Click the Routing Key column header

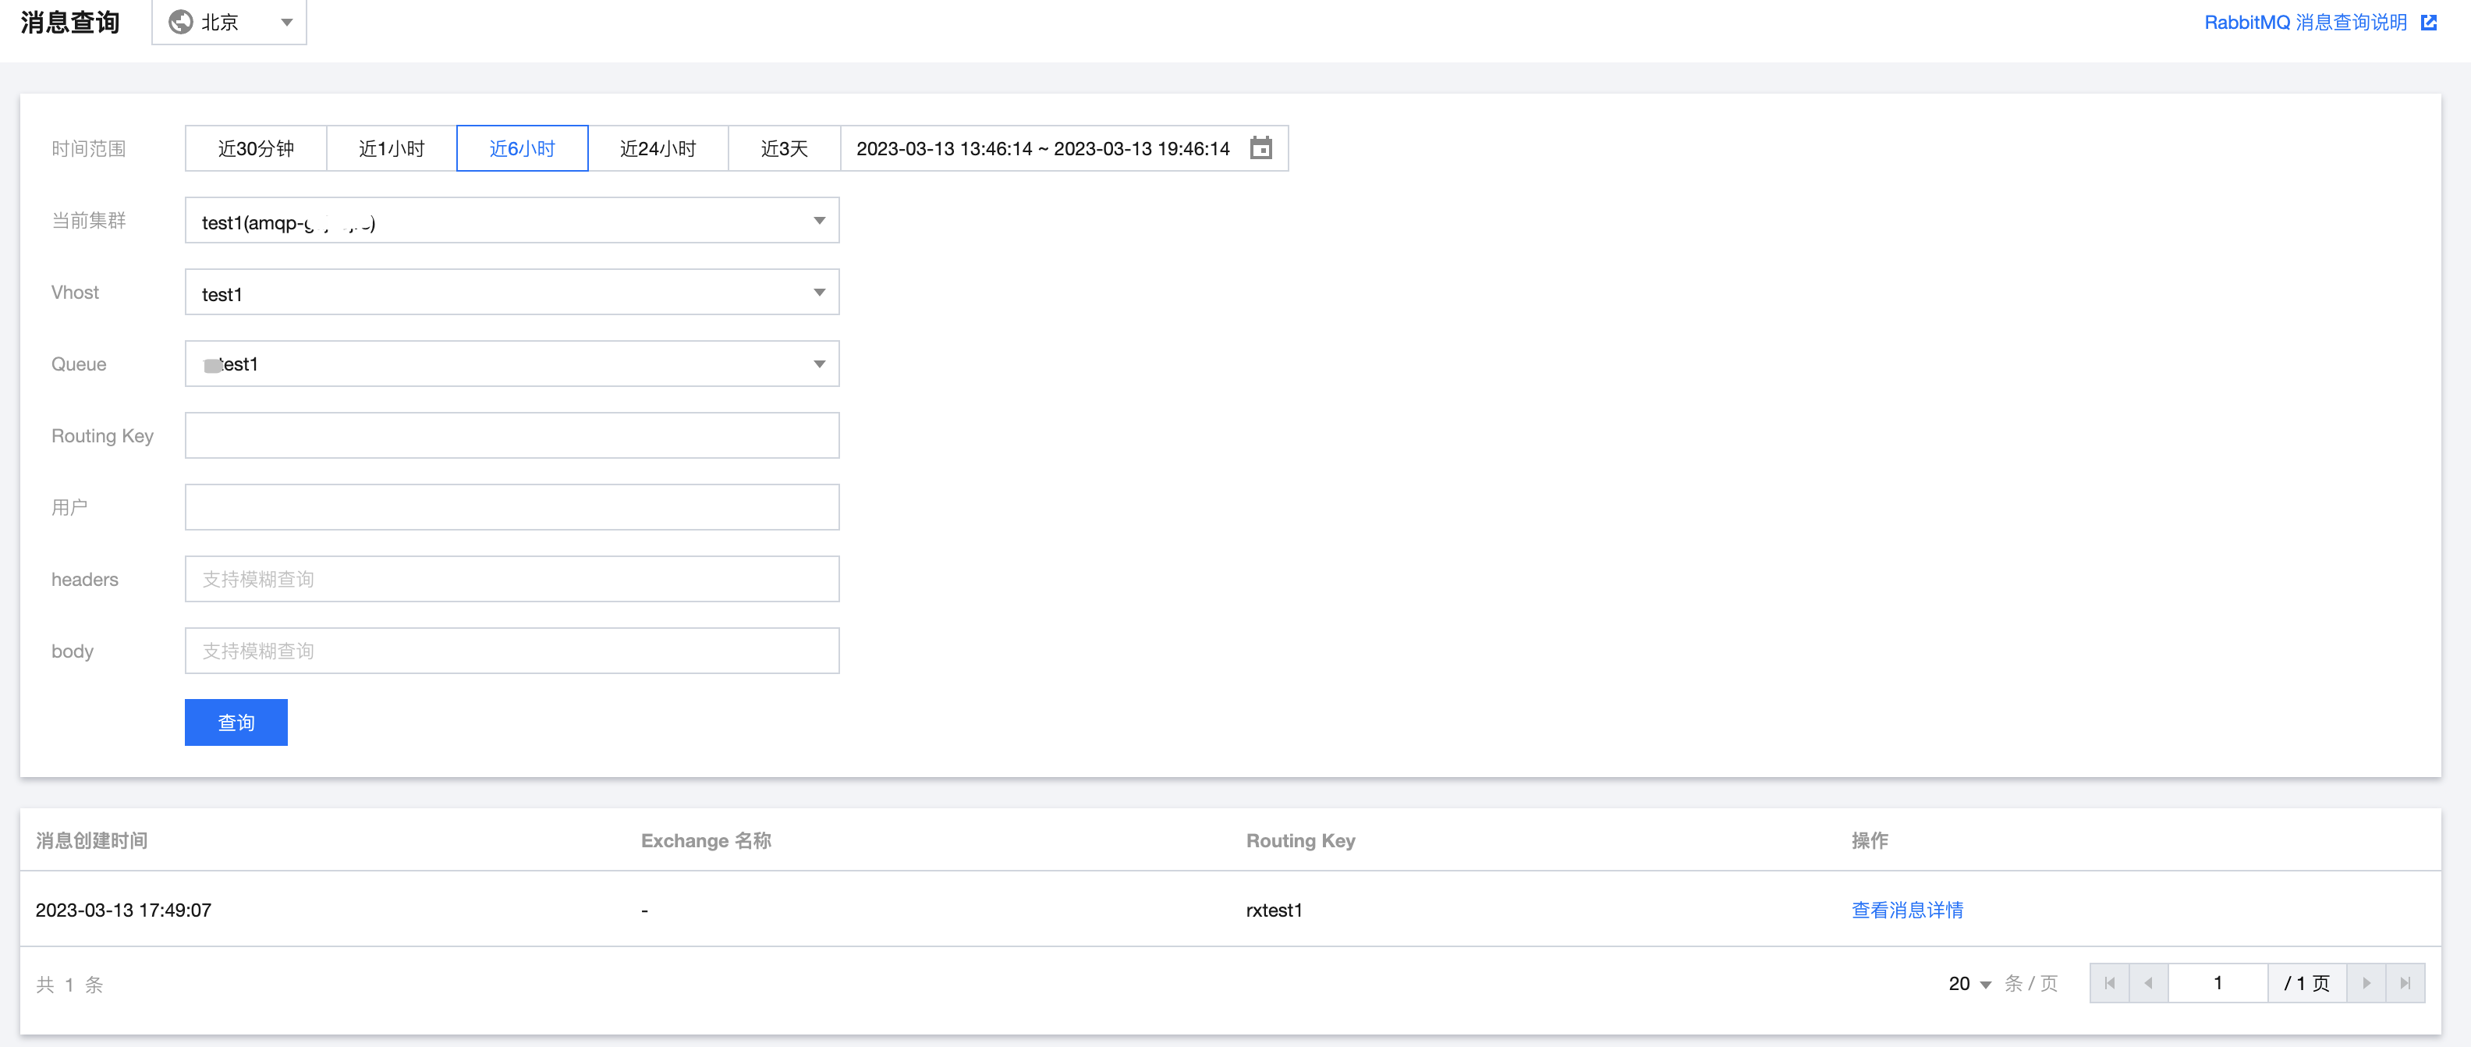[1301, 841]
